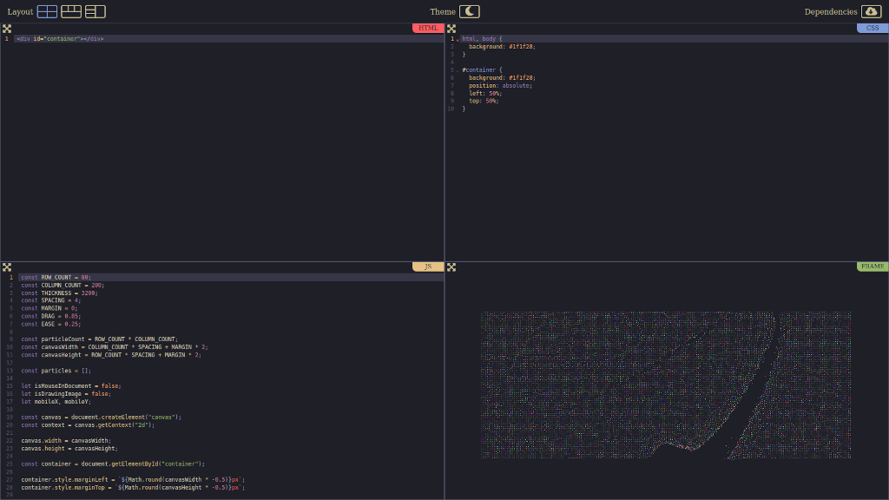
Task: Click the container.style.marginTop line
Action: click(133, 488)
